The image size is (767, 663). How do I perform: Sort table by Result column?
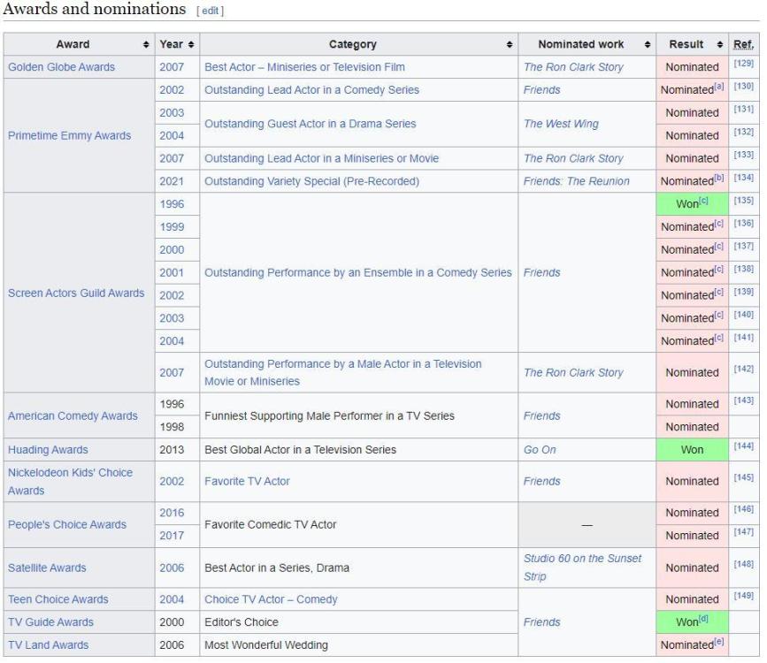coord(719,45)
